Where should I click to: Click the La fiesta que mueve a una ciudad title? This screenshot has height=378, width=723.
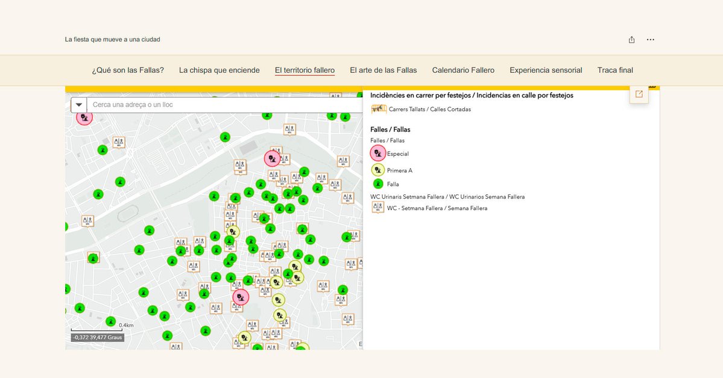coord(112,39)
